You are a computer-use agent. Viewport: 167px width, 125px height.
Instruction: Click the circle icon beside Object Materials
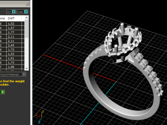tap(24, 74)
